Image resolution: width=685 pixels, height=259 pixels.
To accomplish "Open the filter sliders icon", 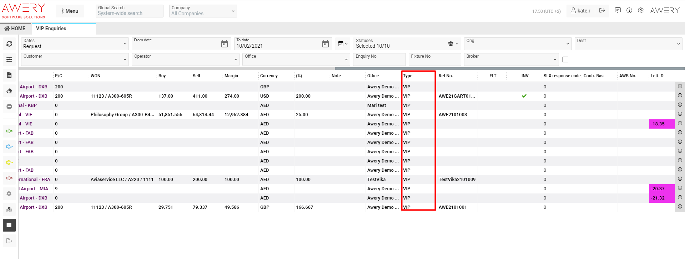I will 9,59.
